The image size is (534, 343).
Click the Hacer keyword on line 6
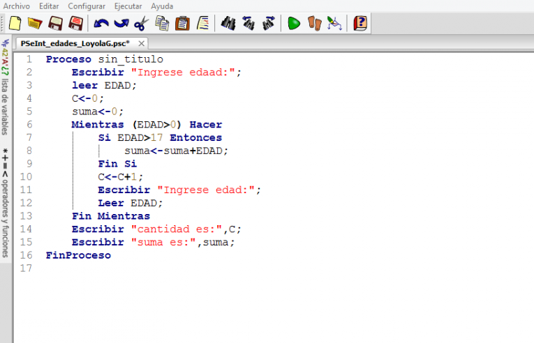click(206, 125)
